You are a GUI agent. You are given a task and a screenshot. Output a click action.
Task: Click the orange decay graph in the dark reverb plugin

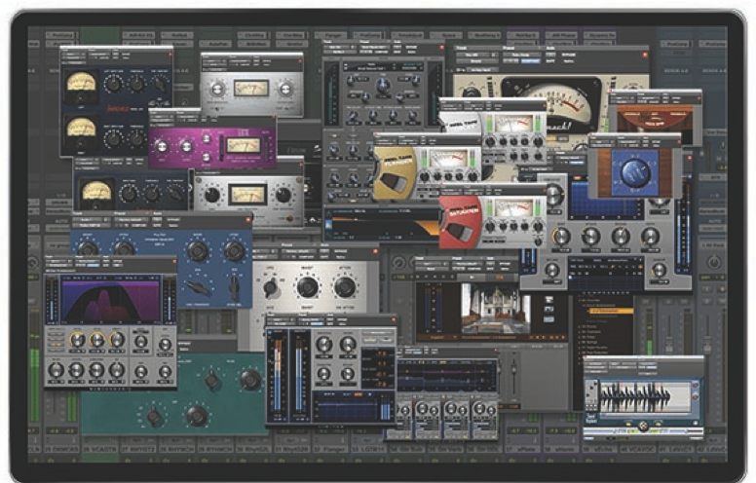coord(384,225)
